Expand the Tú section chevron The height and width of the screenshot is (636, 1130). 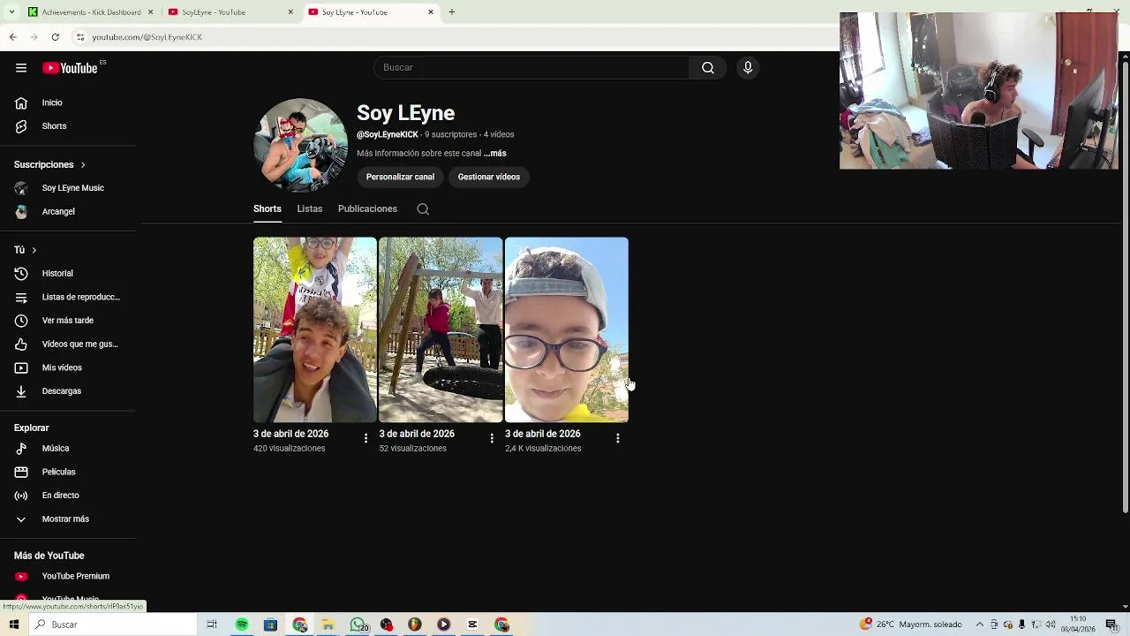[34, 251]
